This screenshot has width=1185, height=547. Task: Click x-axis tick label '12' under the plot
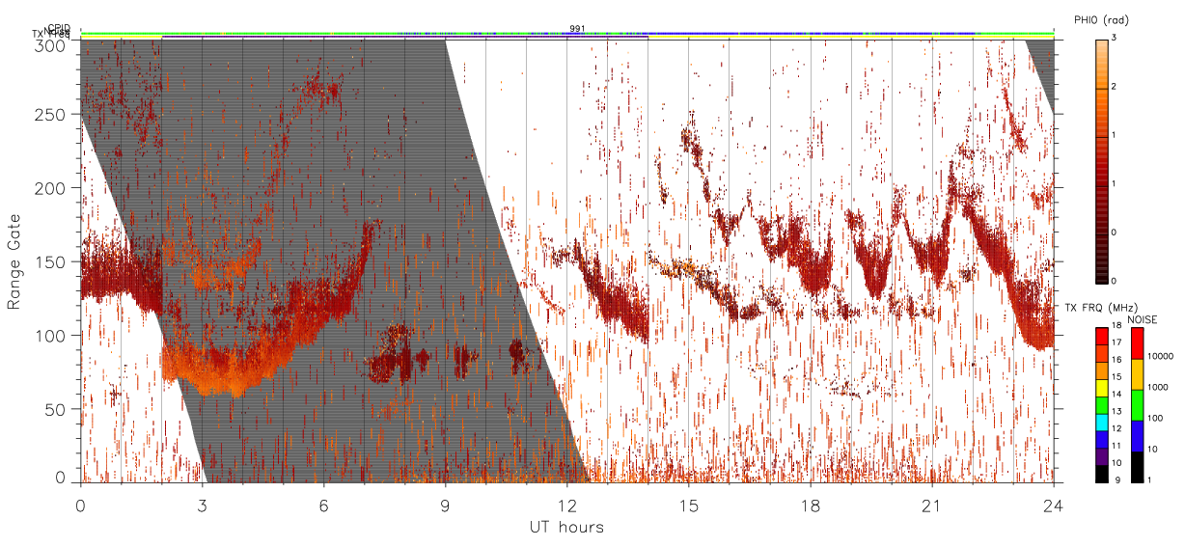566,506
